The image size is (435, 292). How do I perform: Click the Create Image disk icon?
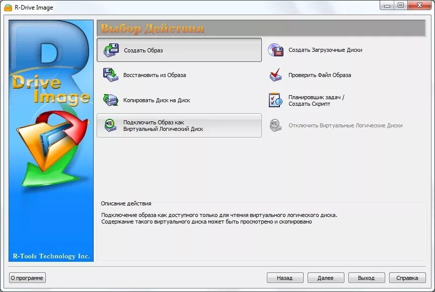[x=111, y=50]
